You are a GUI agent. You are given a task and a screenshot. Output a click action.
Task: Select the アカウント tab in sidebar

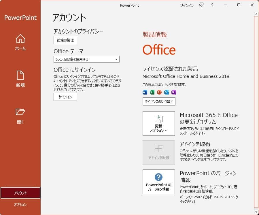point(20,193)
